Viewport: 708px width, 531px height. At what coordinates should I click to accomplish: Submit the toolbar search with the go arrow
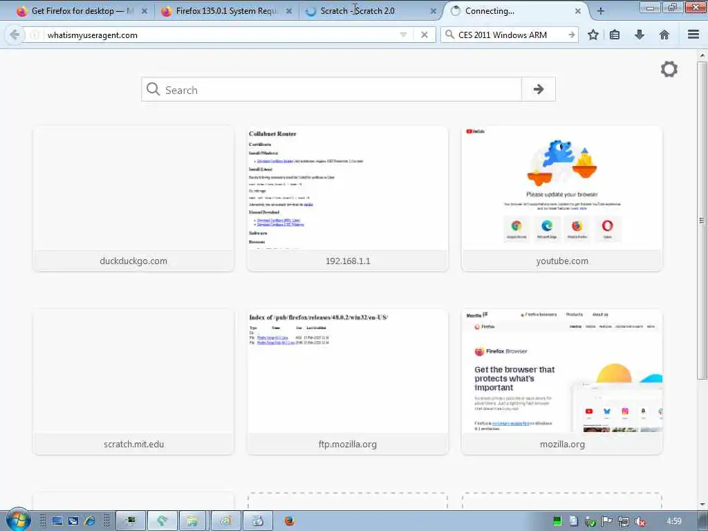point(571,35)
